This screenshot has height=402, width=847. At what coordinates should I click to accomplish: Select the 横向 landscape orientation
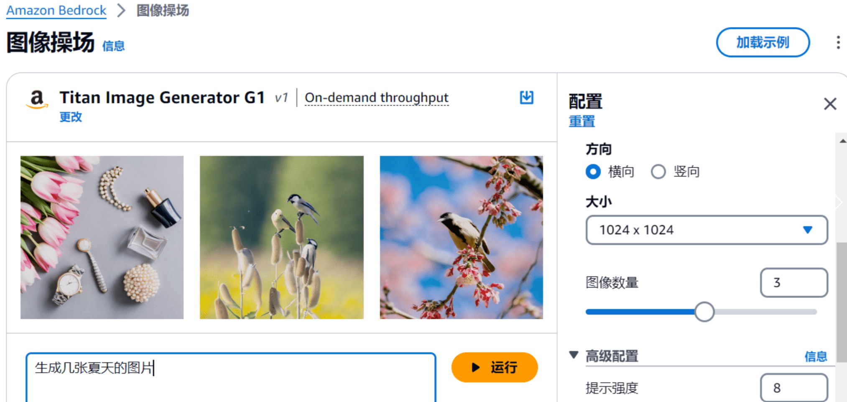(593, 172)
